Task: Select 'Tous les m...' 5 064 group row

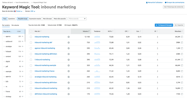Action: pos(13,32)
